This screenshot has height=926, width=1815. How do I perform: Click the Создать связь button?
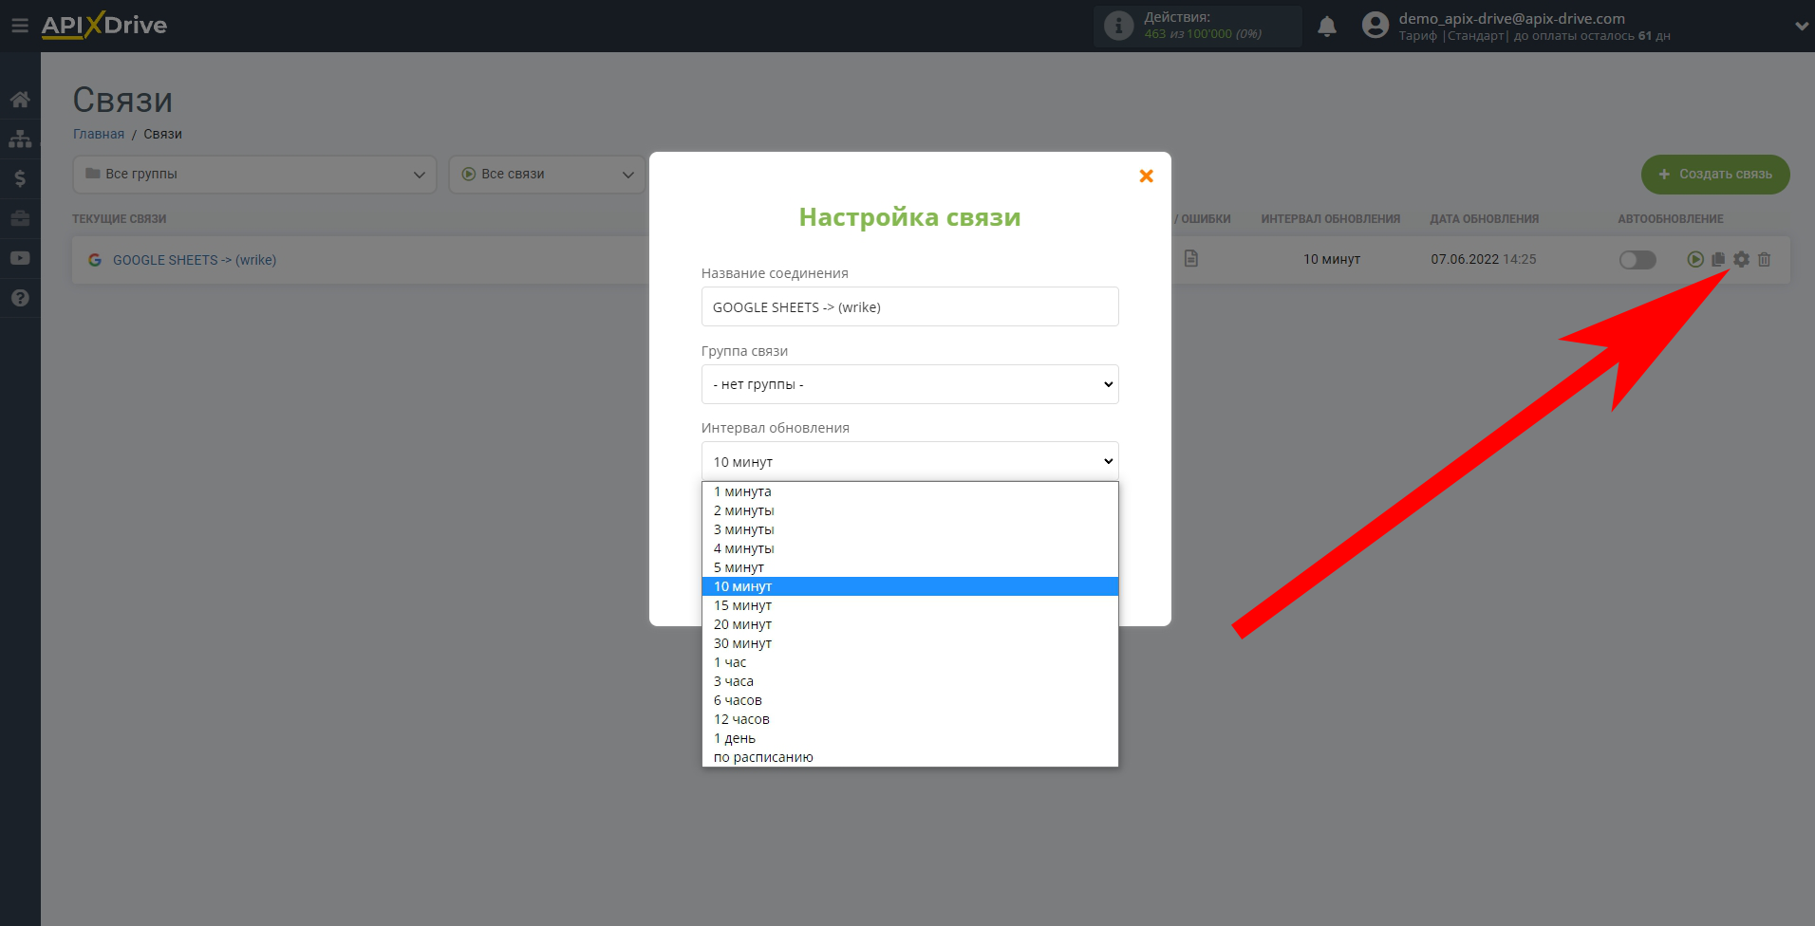click(1715, 175)
